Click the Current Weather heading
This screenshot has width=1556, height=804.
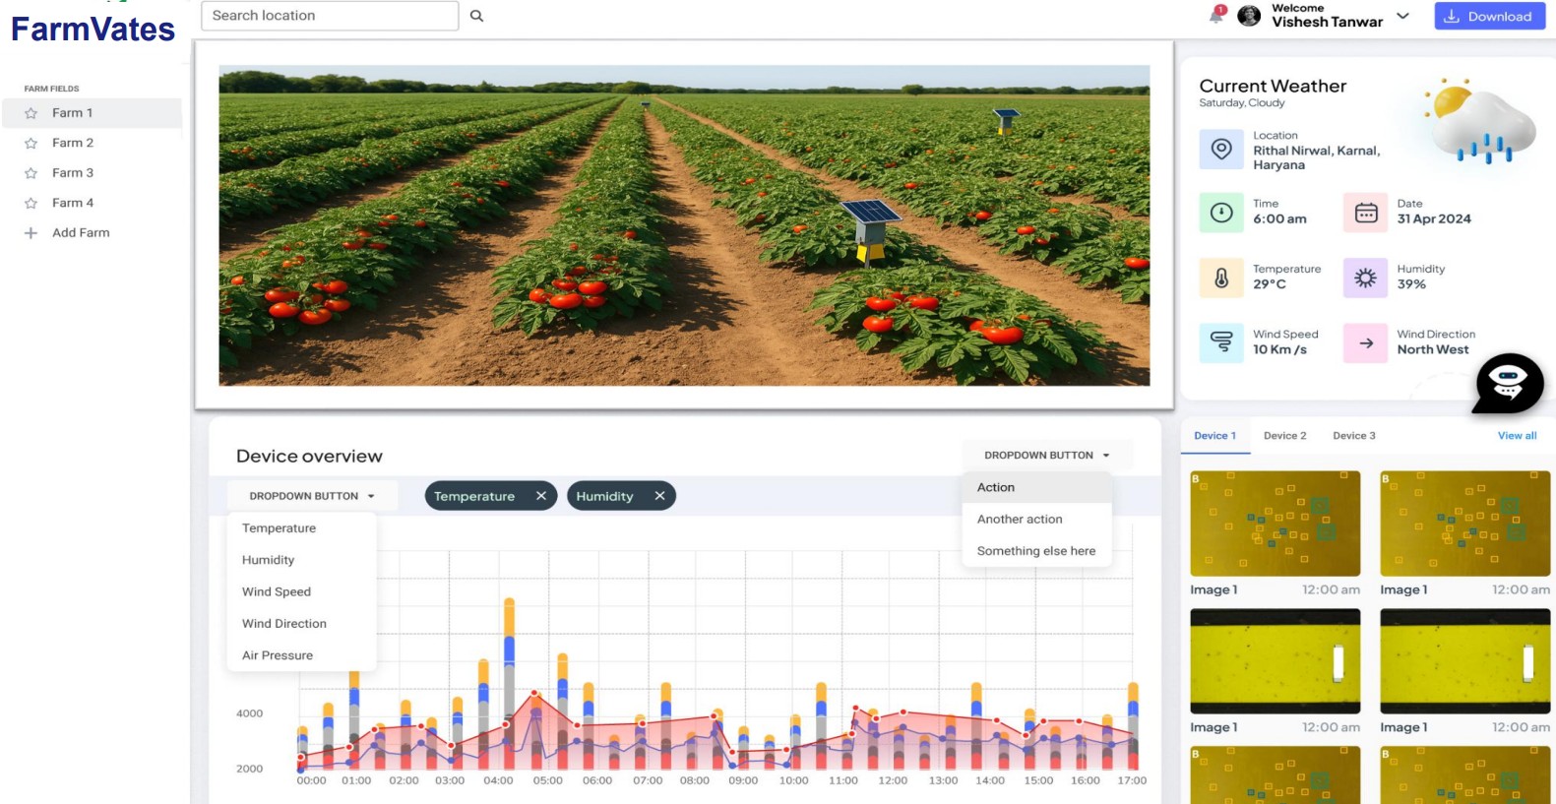pyautogui.click(x=1273, y=87)
